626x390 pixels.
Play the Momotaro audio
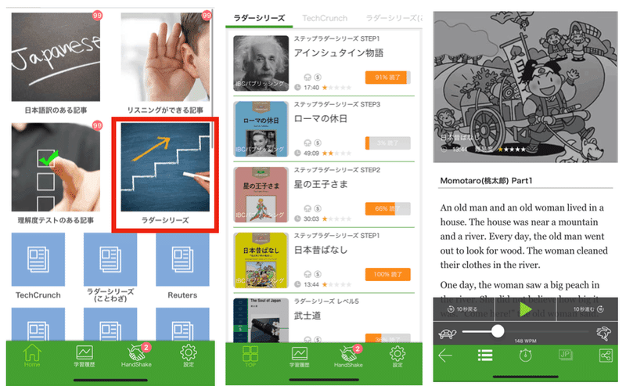tap(525, 309)
